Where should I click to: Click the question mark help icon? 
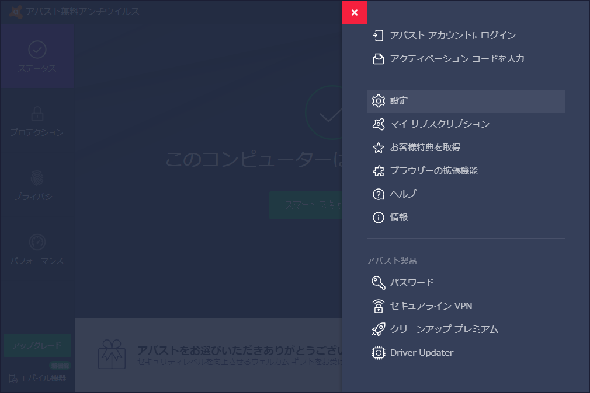[x=378, y=194]
